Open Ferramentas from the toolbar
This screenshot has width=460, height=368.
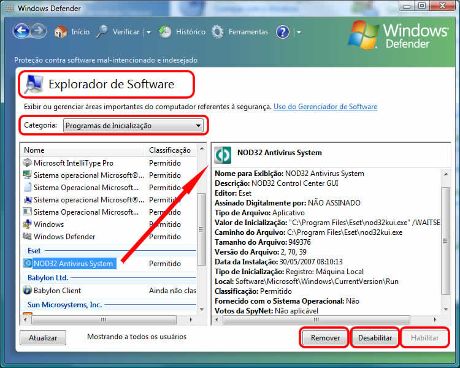(248, 32)
